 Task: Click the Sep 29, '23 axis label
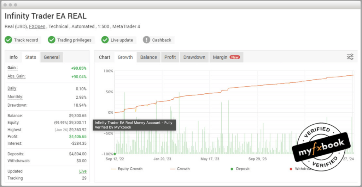[x=257, y=159]
